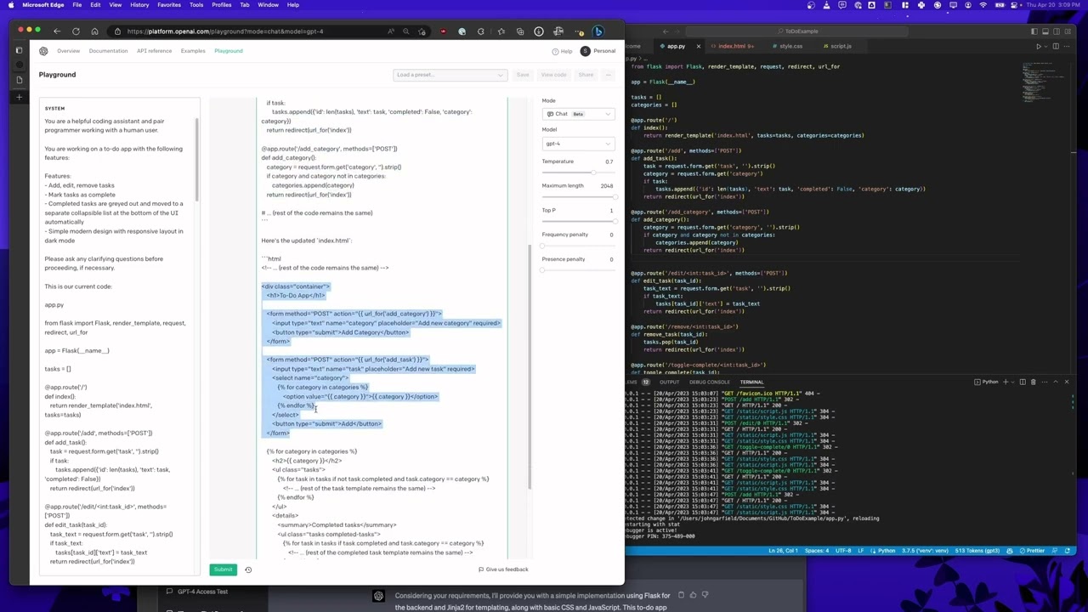The image size is (1088, 612).
Task: Switch to API reference tab
Action: tap(154, 51)
